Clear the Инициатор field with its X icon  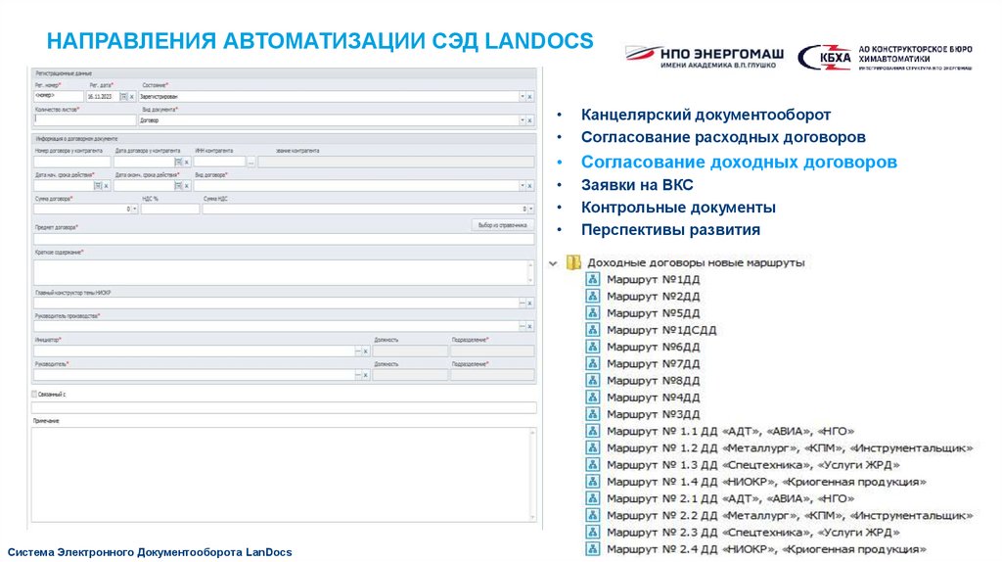coord(366,350)
